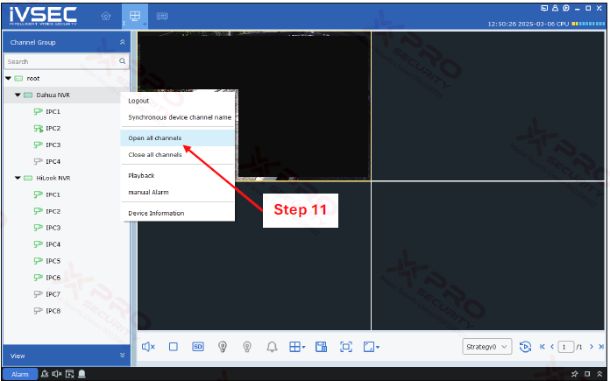Select IPC3 under Dahua NVR
This screenshot has width=610, height=381.
pos(53,145)
